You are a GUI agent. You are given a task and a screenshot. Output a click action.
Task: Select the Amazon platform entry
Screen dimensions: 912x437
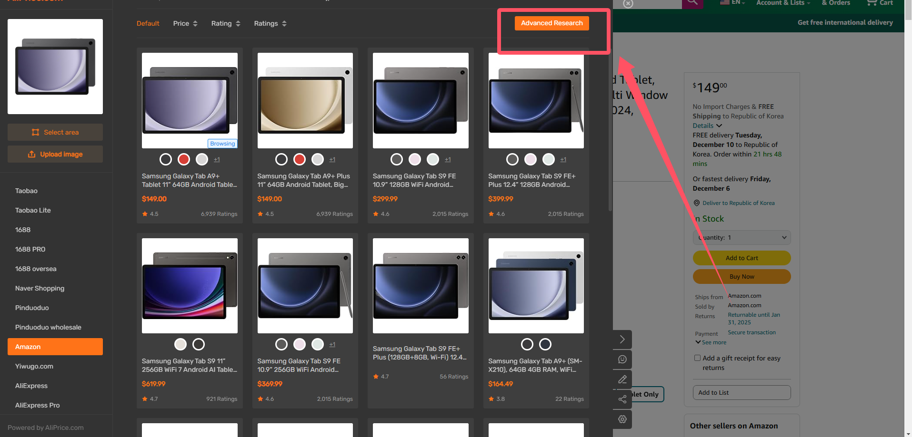tap(55, 347)
